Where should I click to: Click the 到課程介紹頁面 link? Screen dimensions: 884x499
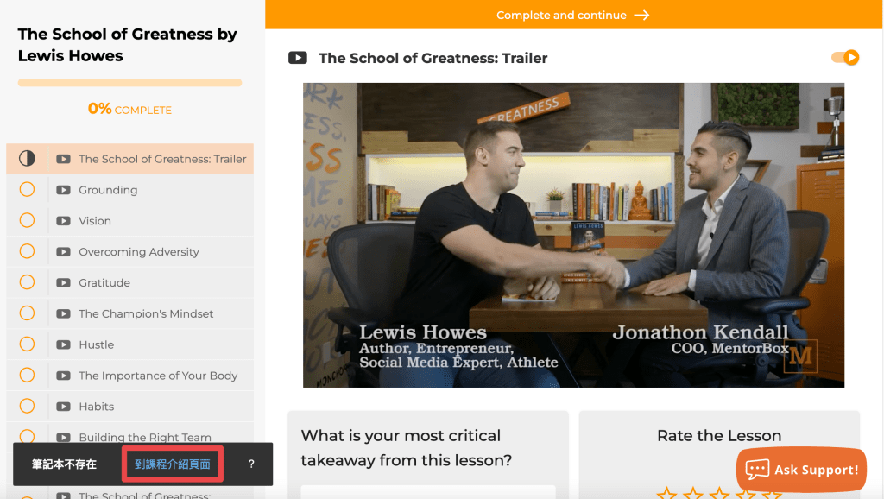[173, 464]
